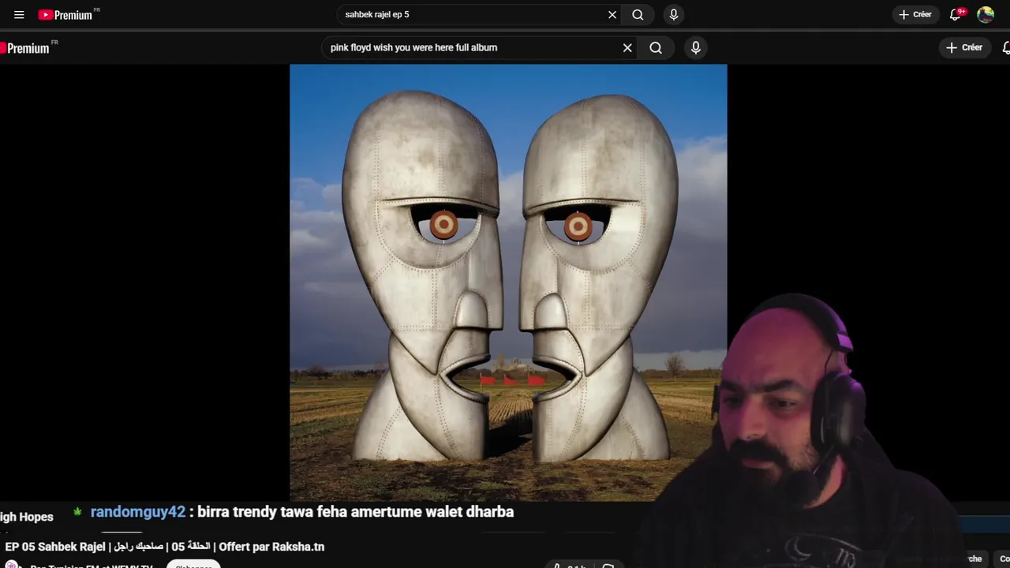Submit the 'pink floyd' search with magnifier icon

656,47
